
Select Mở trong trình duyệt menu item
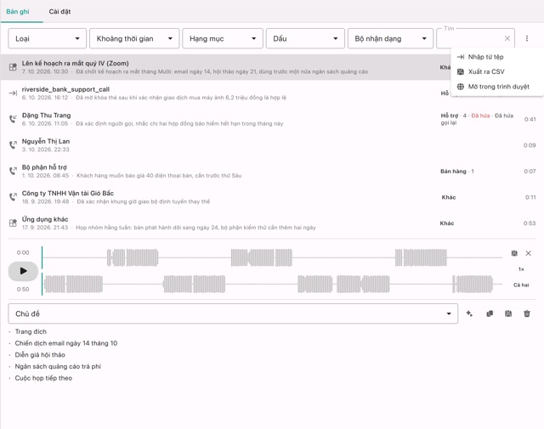coord(496,87)
